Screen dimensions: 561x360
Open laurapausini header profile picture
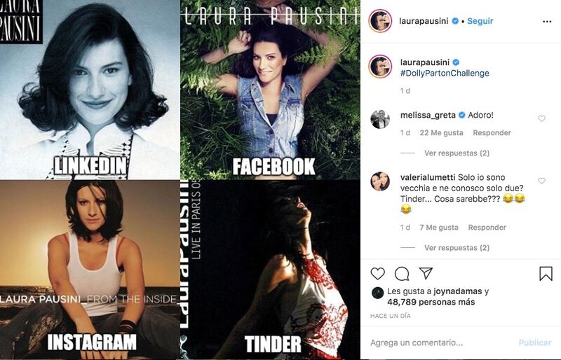pos(380,22)
